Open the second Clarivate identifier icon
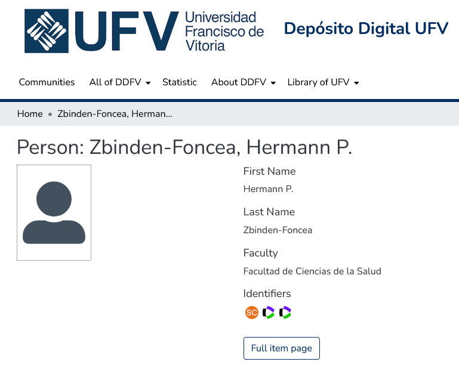459x368 pixels. coord(285,313)
